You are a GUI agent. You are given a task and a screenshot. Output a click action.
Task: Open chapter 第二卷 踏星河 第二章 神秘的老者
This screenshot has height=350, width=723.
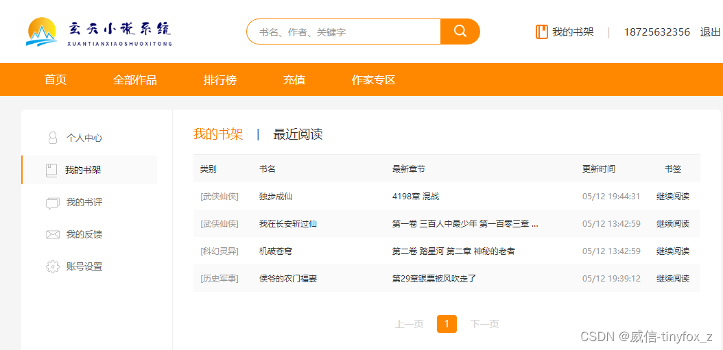pyautogui.click(x=453, y=251)
